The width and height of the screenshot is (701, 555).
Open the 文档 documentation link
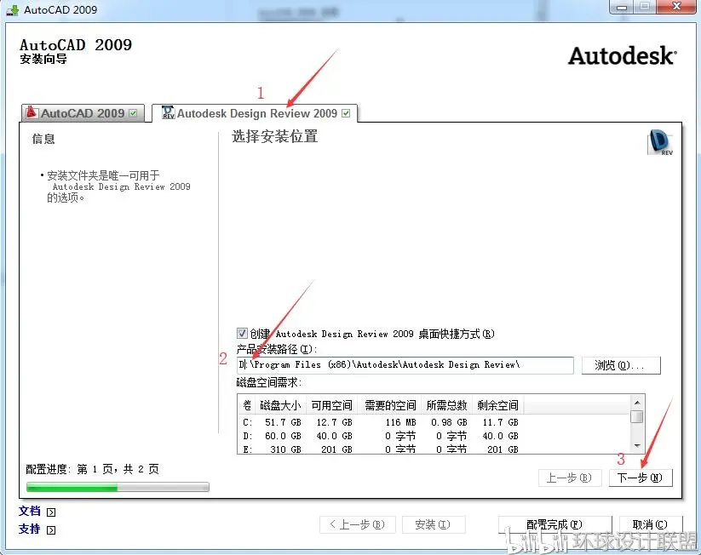pos(30,512)
